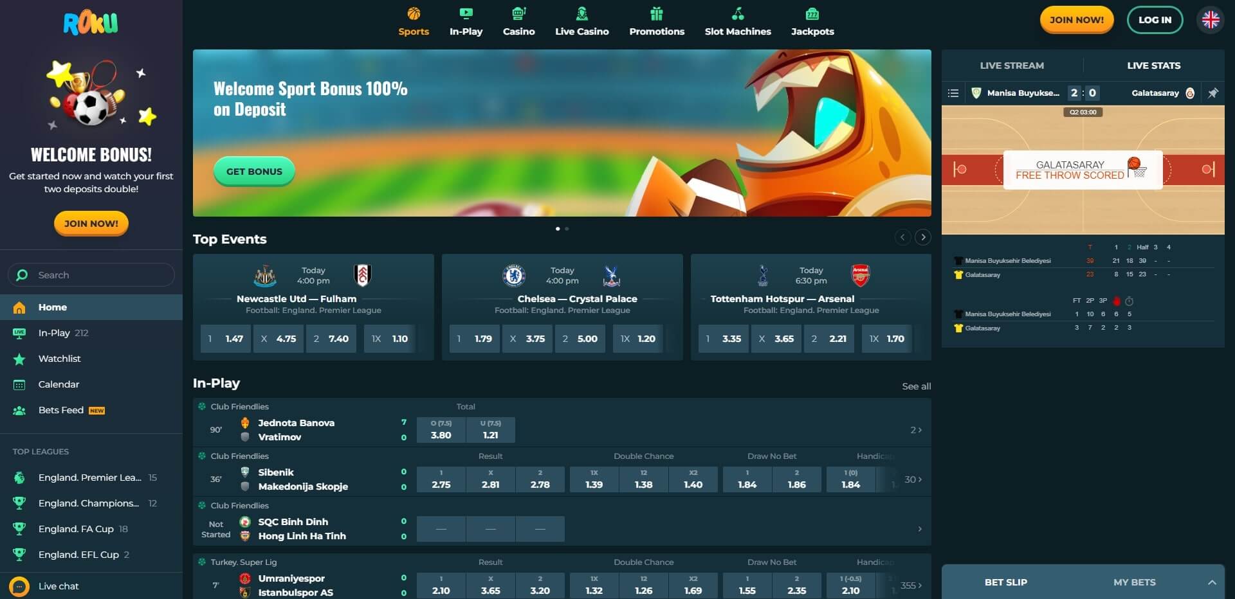Go to Jackpots section
The height and width of the screenshot is (599, 1235).
812,22
